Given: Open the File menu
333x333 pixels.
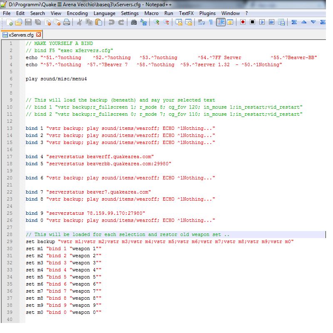Looking at the screenshot, I should (7, 13).
